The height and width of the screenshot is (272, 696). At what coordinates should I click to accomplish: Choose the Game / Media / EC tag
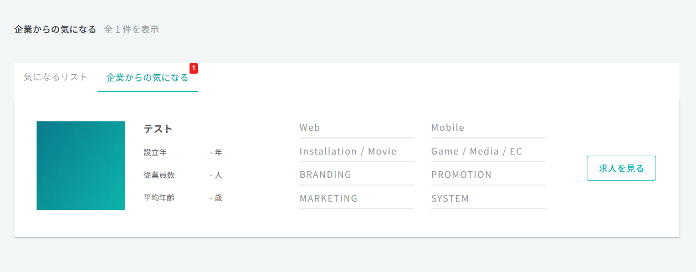477,151
